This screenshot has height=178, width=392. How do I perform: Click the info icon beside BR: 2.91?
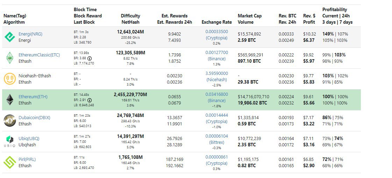pos(89,100)
